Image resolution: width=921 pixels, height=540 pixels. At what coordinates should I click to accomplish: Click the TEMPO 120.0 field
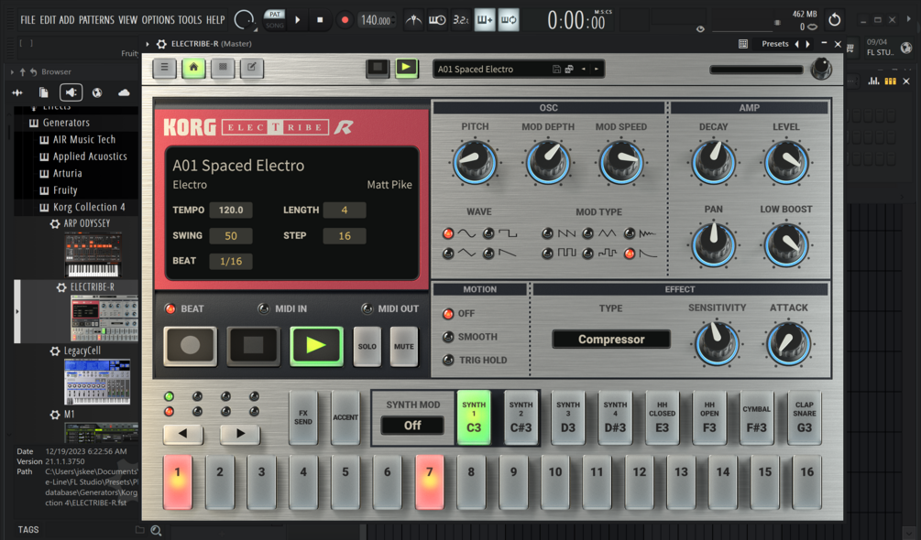(x=231, y=210)
